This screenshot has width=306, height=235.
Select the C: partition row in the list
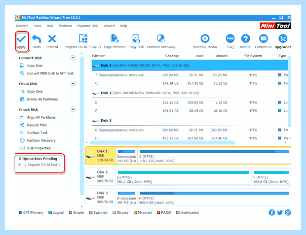pos(190,83)
